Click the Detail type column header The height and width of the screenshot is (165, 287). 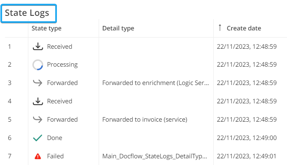[118, 28]
